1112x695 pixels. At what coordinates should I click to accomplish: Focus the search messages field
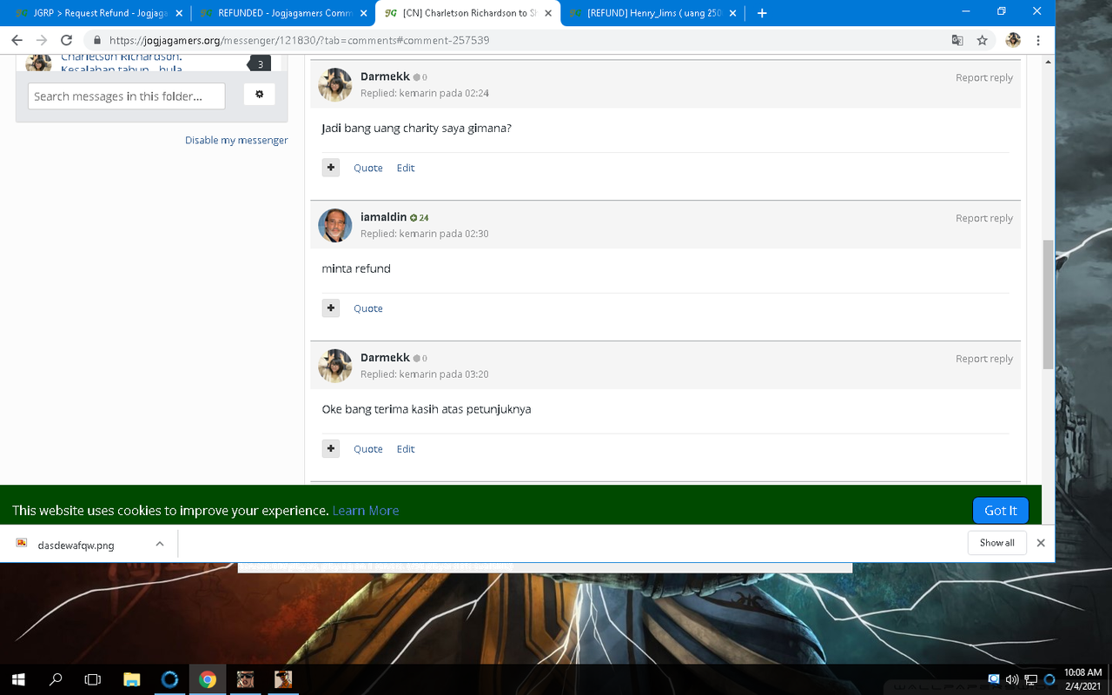point(126,96)
